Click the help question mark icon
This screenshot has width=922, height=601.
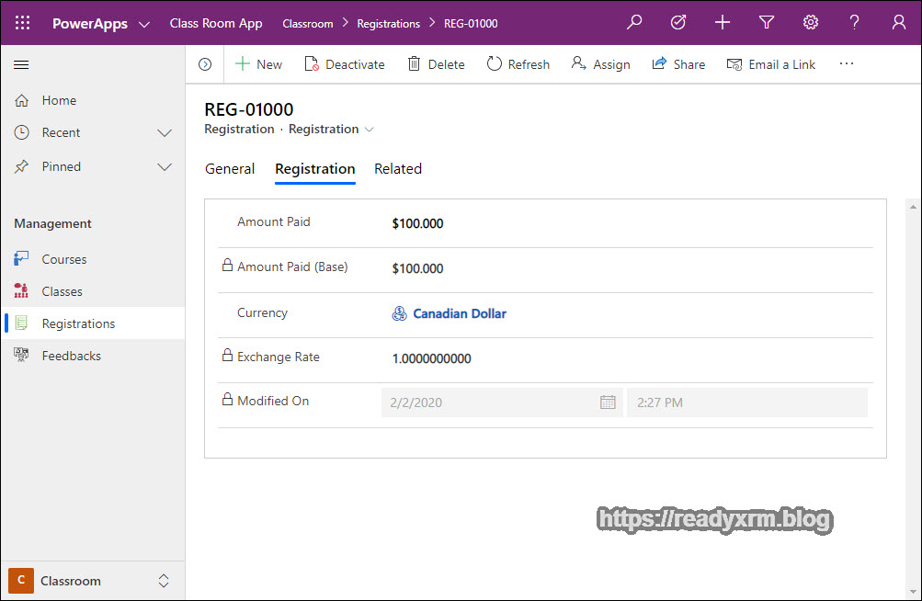(x=855, y=23)
